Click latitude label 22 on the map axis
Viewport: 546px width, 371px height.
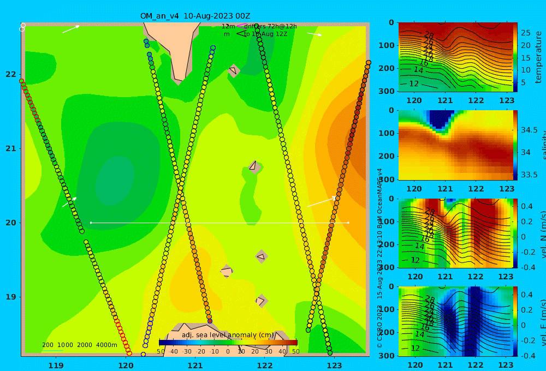pos(11,74)
